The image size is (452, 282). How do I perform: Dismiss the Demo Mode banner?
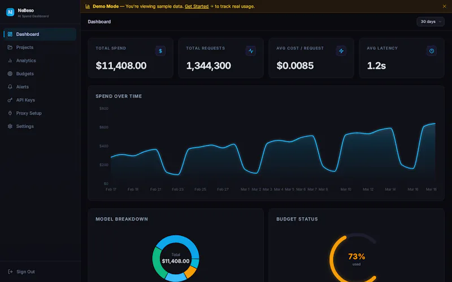(x=444, y=6)
